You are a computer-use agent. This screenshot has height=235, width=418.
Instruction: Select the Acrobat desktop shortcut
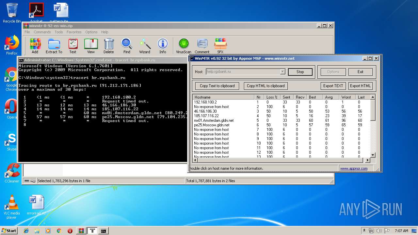click(x=36, y=13)
